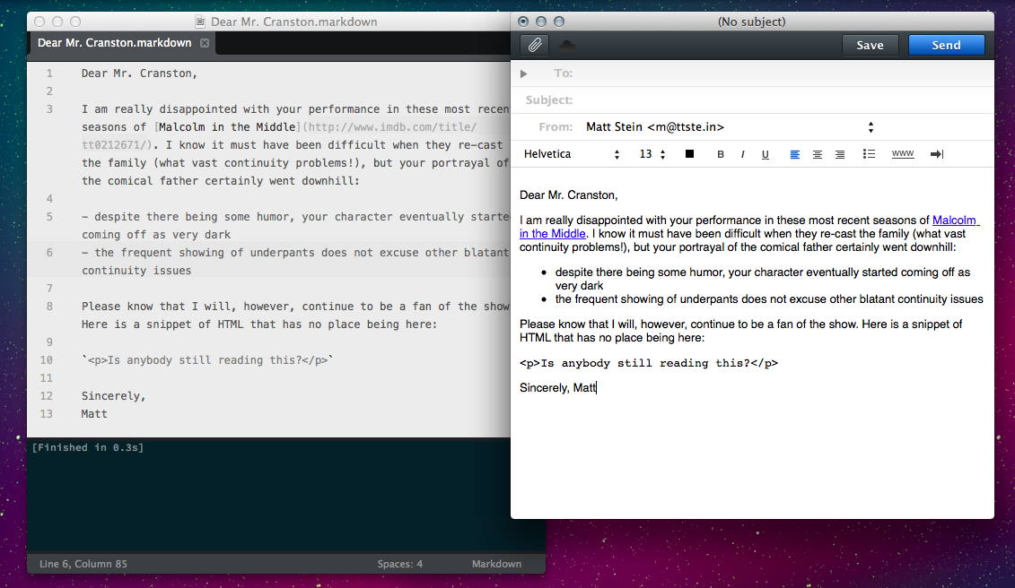Change Spaces: 4 indentation setting
1015x588 pixels.
pos(400,564)
